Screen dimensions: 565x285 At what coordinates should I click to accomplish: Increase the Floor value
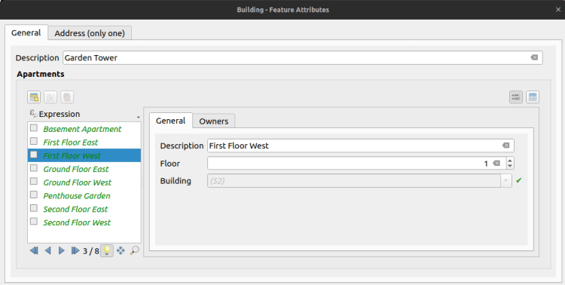(510, 160)
